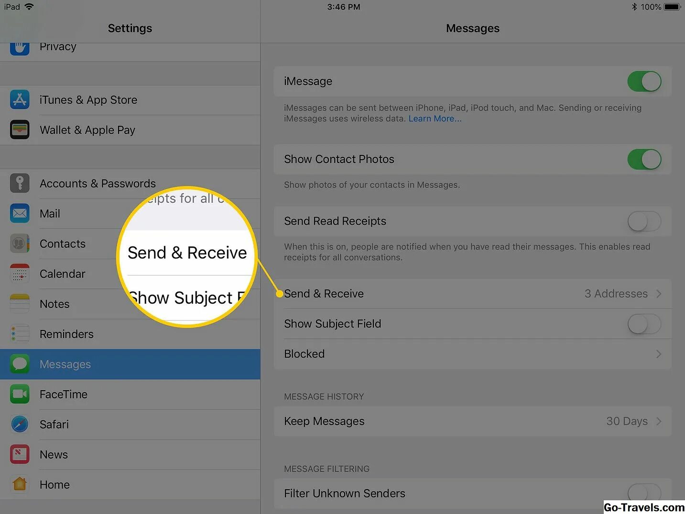Select FaceTime in the sidebar
Image resolution: width=685 pixels, height=514 pixels.
[130, 394]
